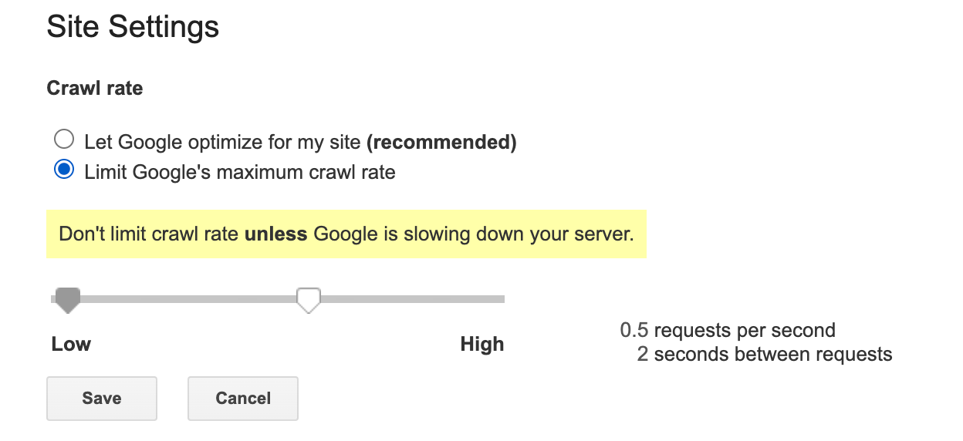Select the "Limit Google's maximum crawl rate" radio button
Image resolution: width=963 pixels, height=441 pixels.
(x=64, y=170)
